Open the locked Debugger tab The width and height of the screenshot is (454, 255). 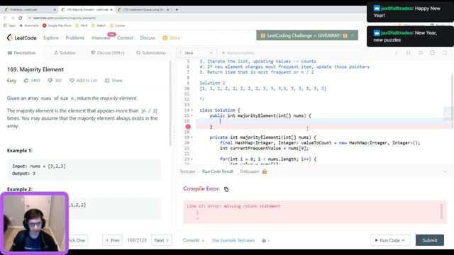253,171
